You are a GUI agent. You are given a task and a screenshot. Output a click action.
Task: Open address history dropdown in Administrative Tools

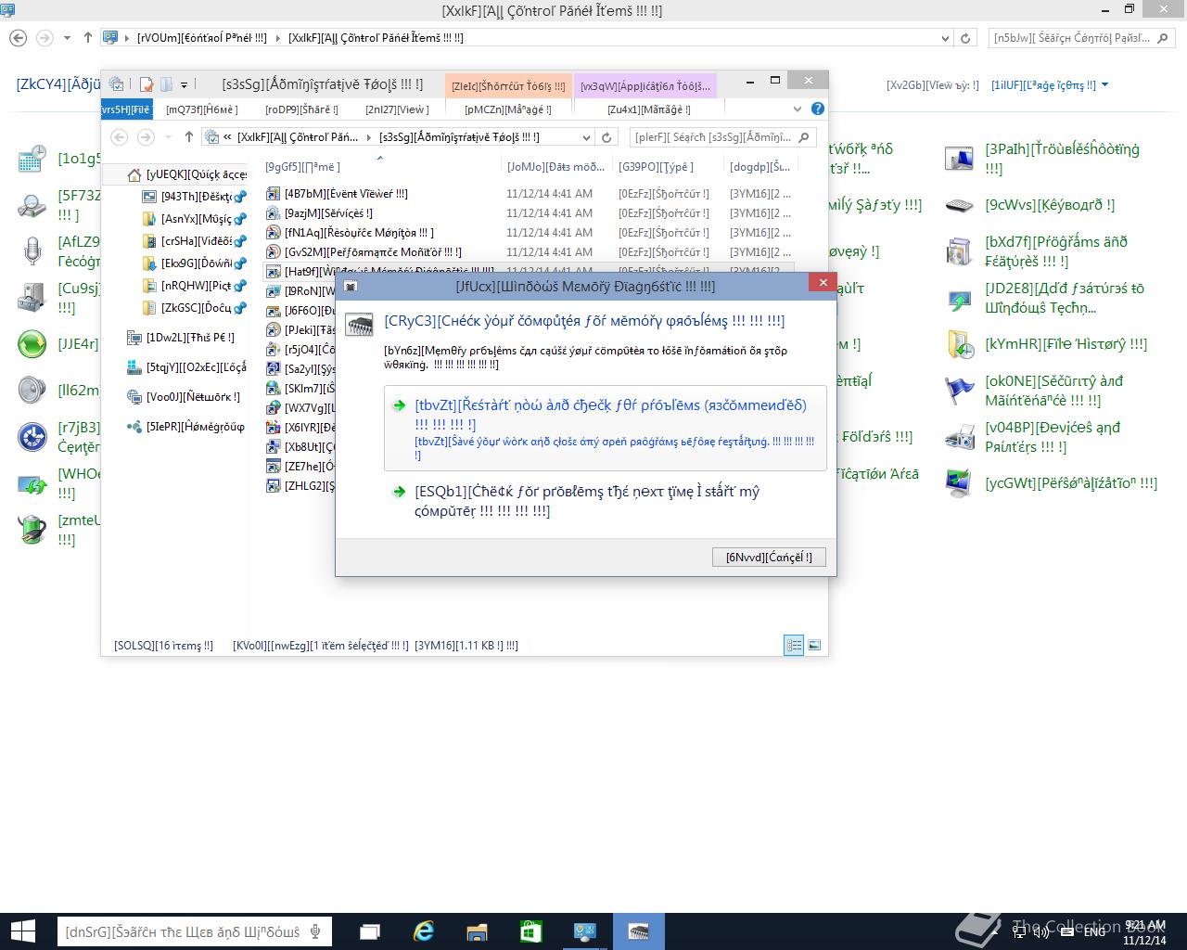586,137
